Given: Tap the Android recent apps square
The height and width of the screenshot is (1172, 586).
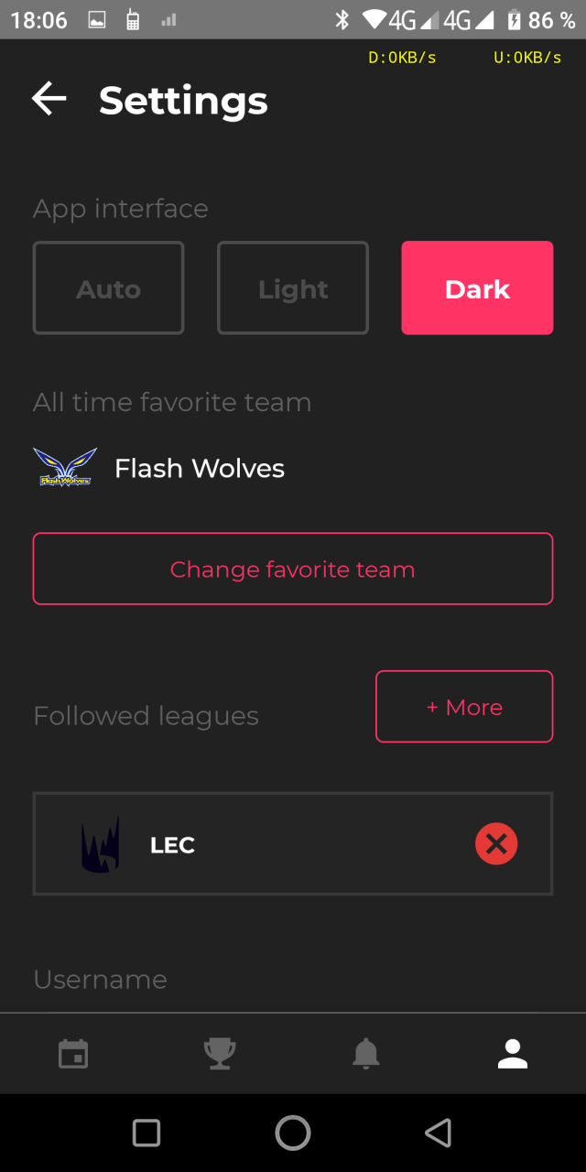Looking at the screenshot, I should click(146, 1133).
